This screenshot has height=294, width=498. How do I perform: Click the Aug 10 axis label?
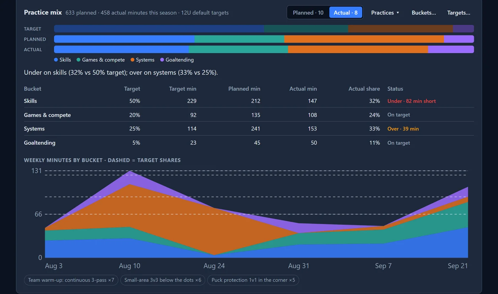[129, 266]
